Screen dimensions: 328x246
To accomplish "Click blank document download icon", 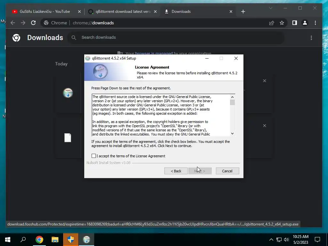I will (68, 138).
